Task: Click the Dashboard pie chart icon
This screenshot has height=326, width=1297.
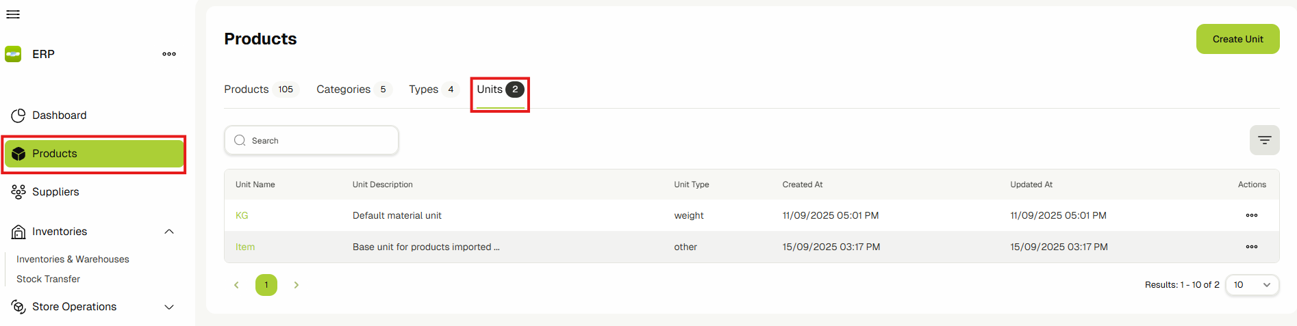Action: click(x=18, y=116)
